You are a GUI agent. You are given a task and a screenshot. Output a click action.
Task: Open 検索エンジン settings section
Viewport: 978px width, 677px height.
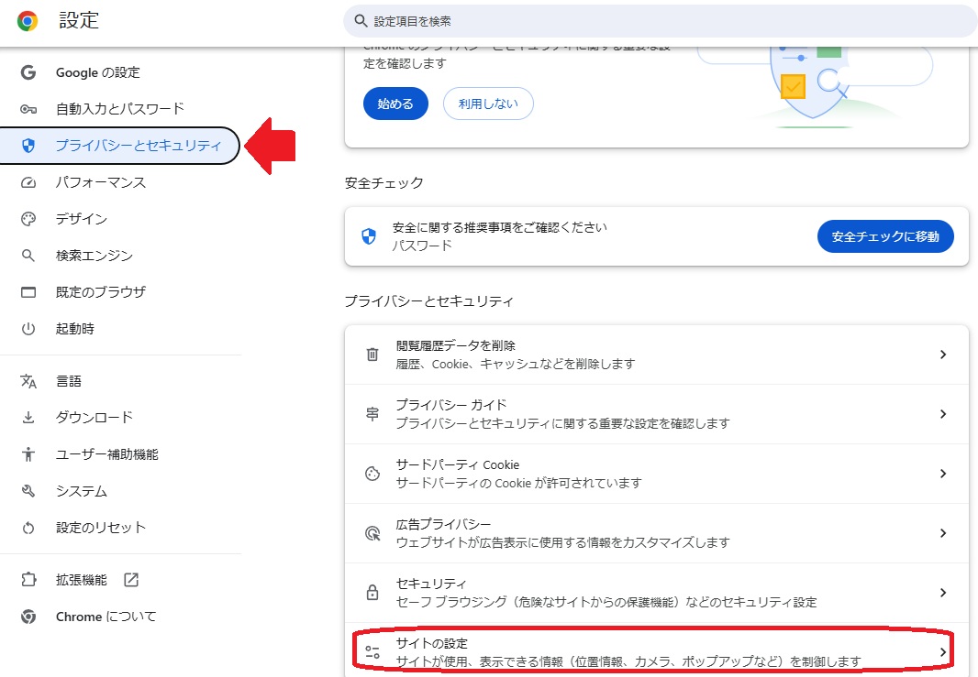(x=94, y=256)
